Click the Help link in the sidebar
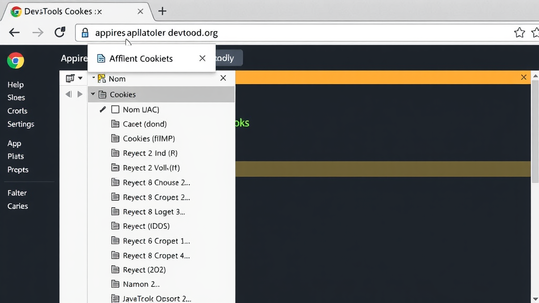This screenshot has width=539, height=303. 15,84
